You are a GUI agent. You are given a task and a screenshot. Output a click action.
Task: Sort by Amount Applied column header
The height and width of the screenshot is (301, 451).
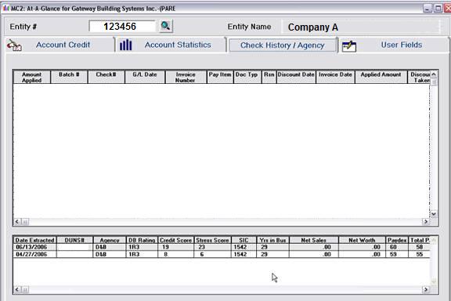tap(31, 77)
